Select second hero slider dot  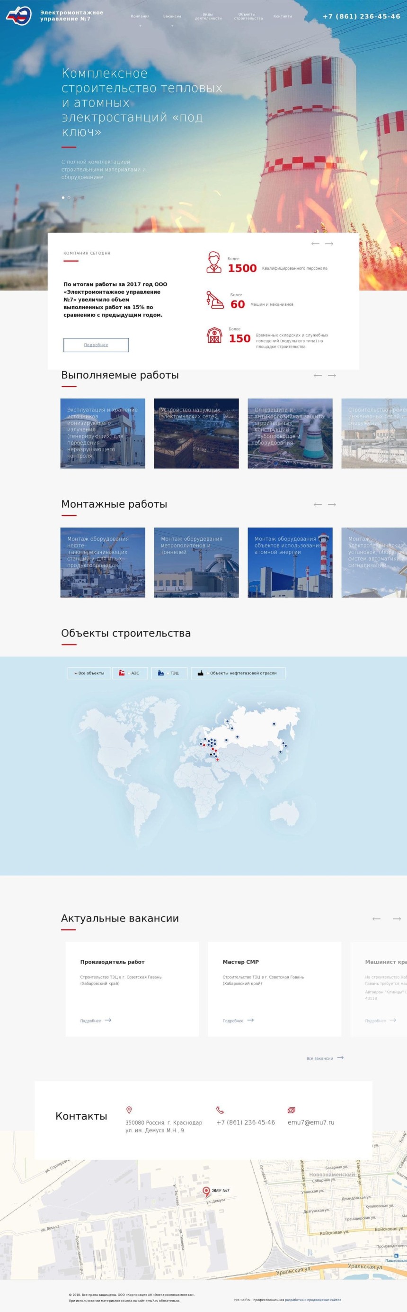point(69,197)
